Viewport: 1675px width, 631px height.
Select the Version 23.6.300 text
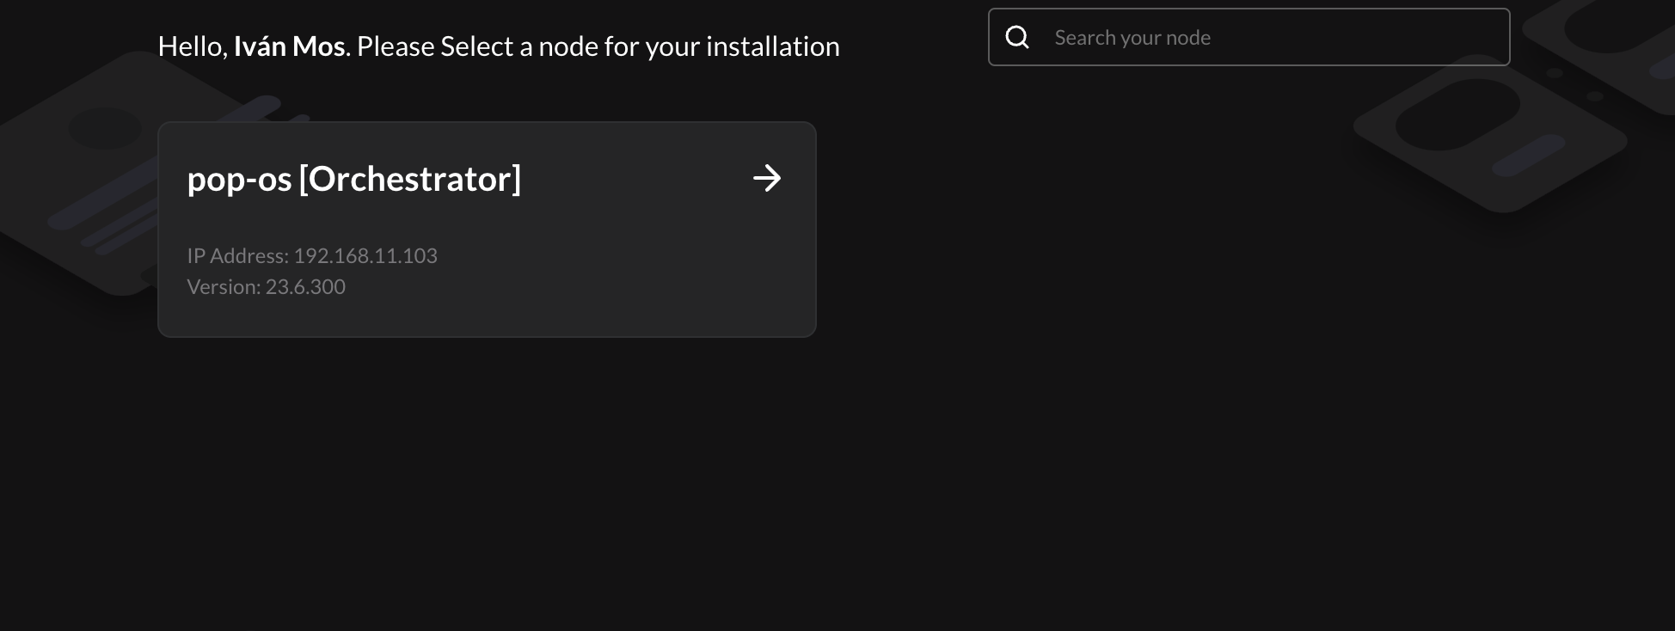point(267,286)
